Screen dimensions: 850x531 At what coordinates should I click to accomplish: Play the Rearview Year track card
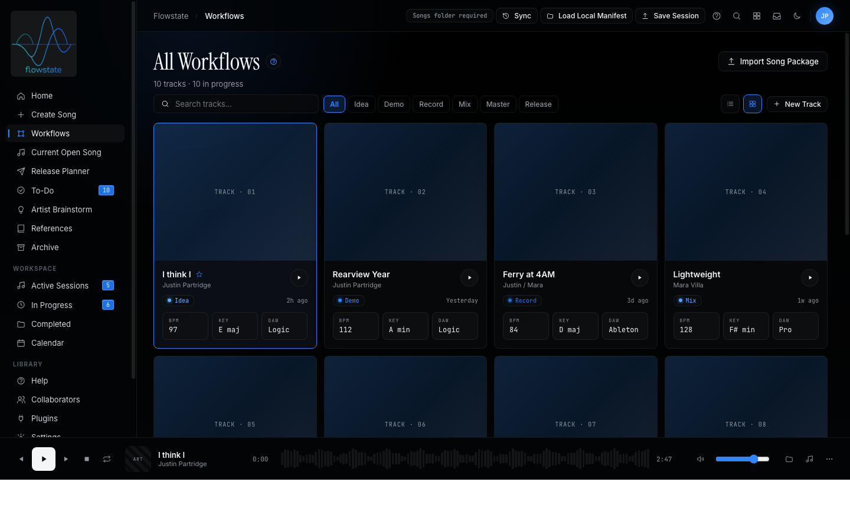pyautogui.click(x=469, y=278)
